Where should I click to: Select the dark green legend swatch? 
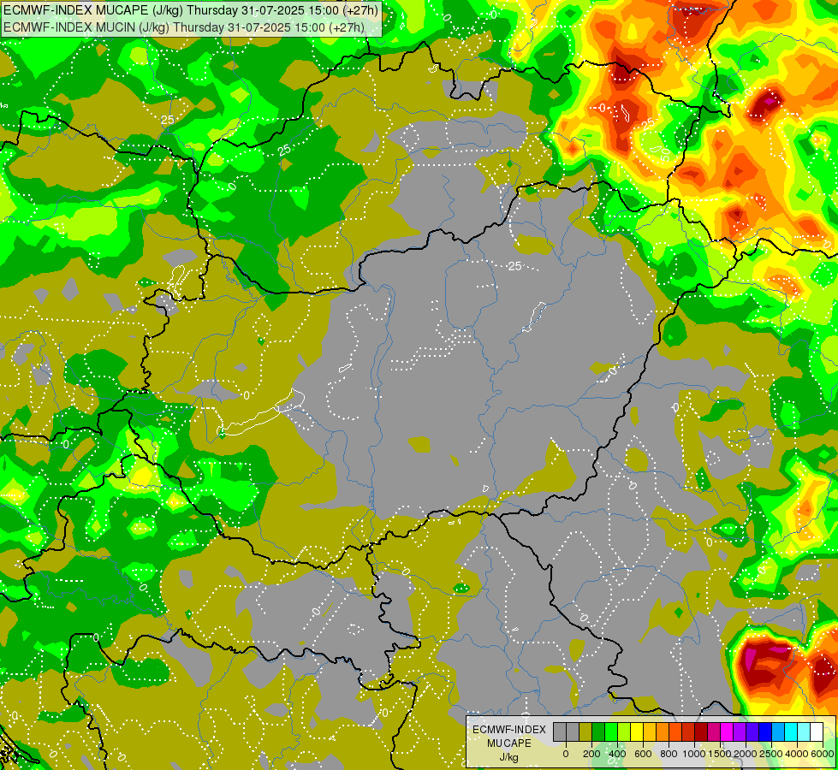[598, 731]
